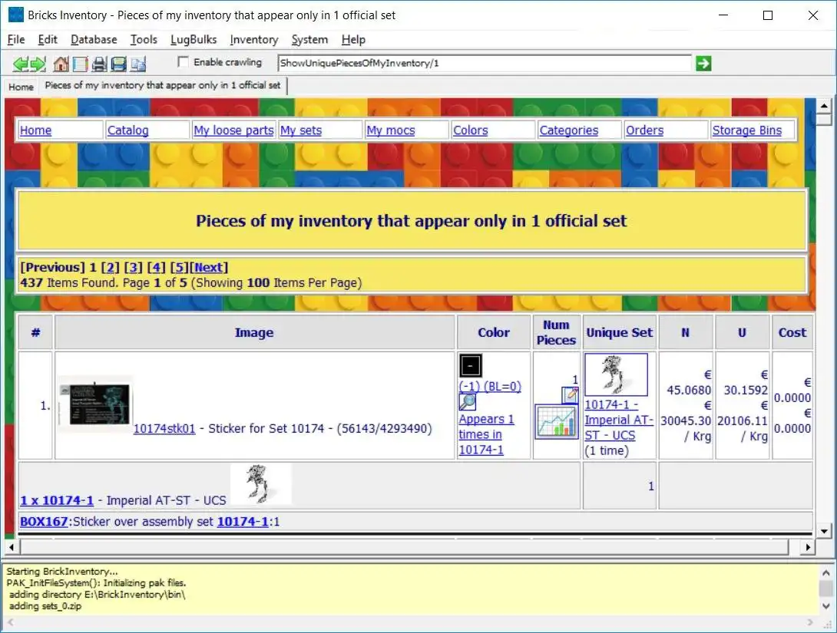The image size is (837, 633).
Task: Click the Image column header
Action: tap(254, 332)
